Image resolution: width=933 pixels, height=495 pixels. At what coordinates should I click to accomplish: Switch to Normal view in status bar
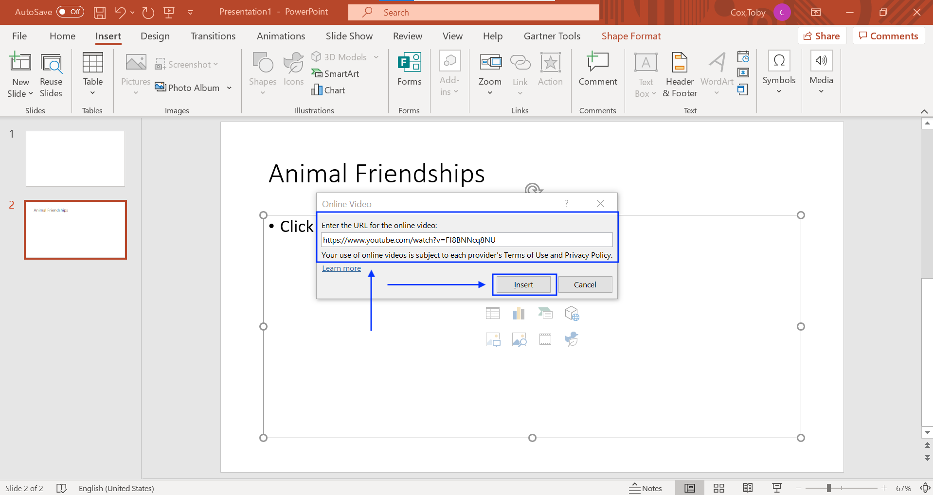[x=689, y=488]
